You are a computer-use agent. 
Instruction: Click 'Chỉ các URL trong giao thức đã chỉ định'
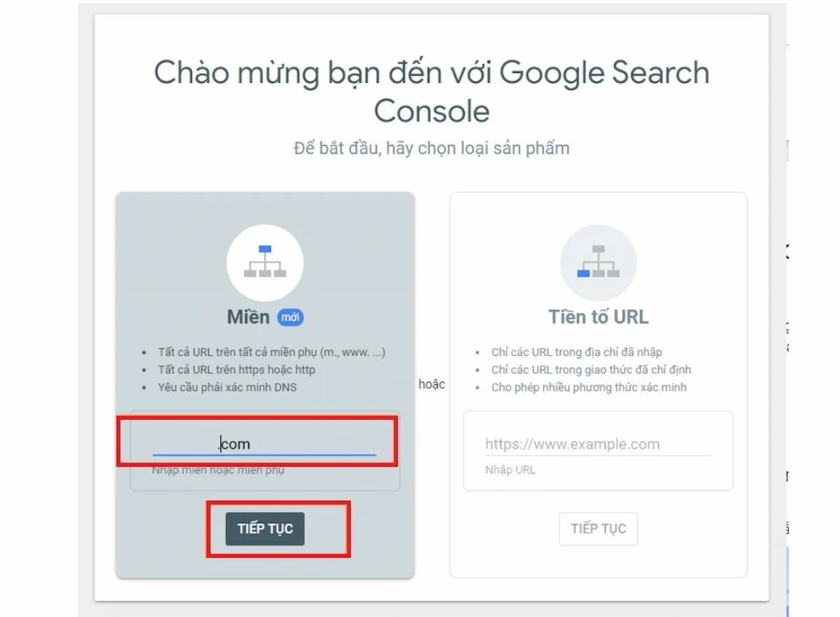pyautogui.click(x=591, y=370)
